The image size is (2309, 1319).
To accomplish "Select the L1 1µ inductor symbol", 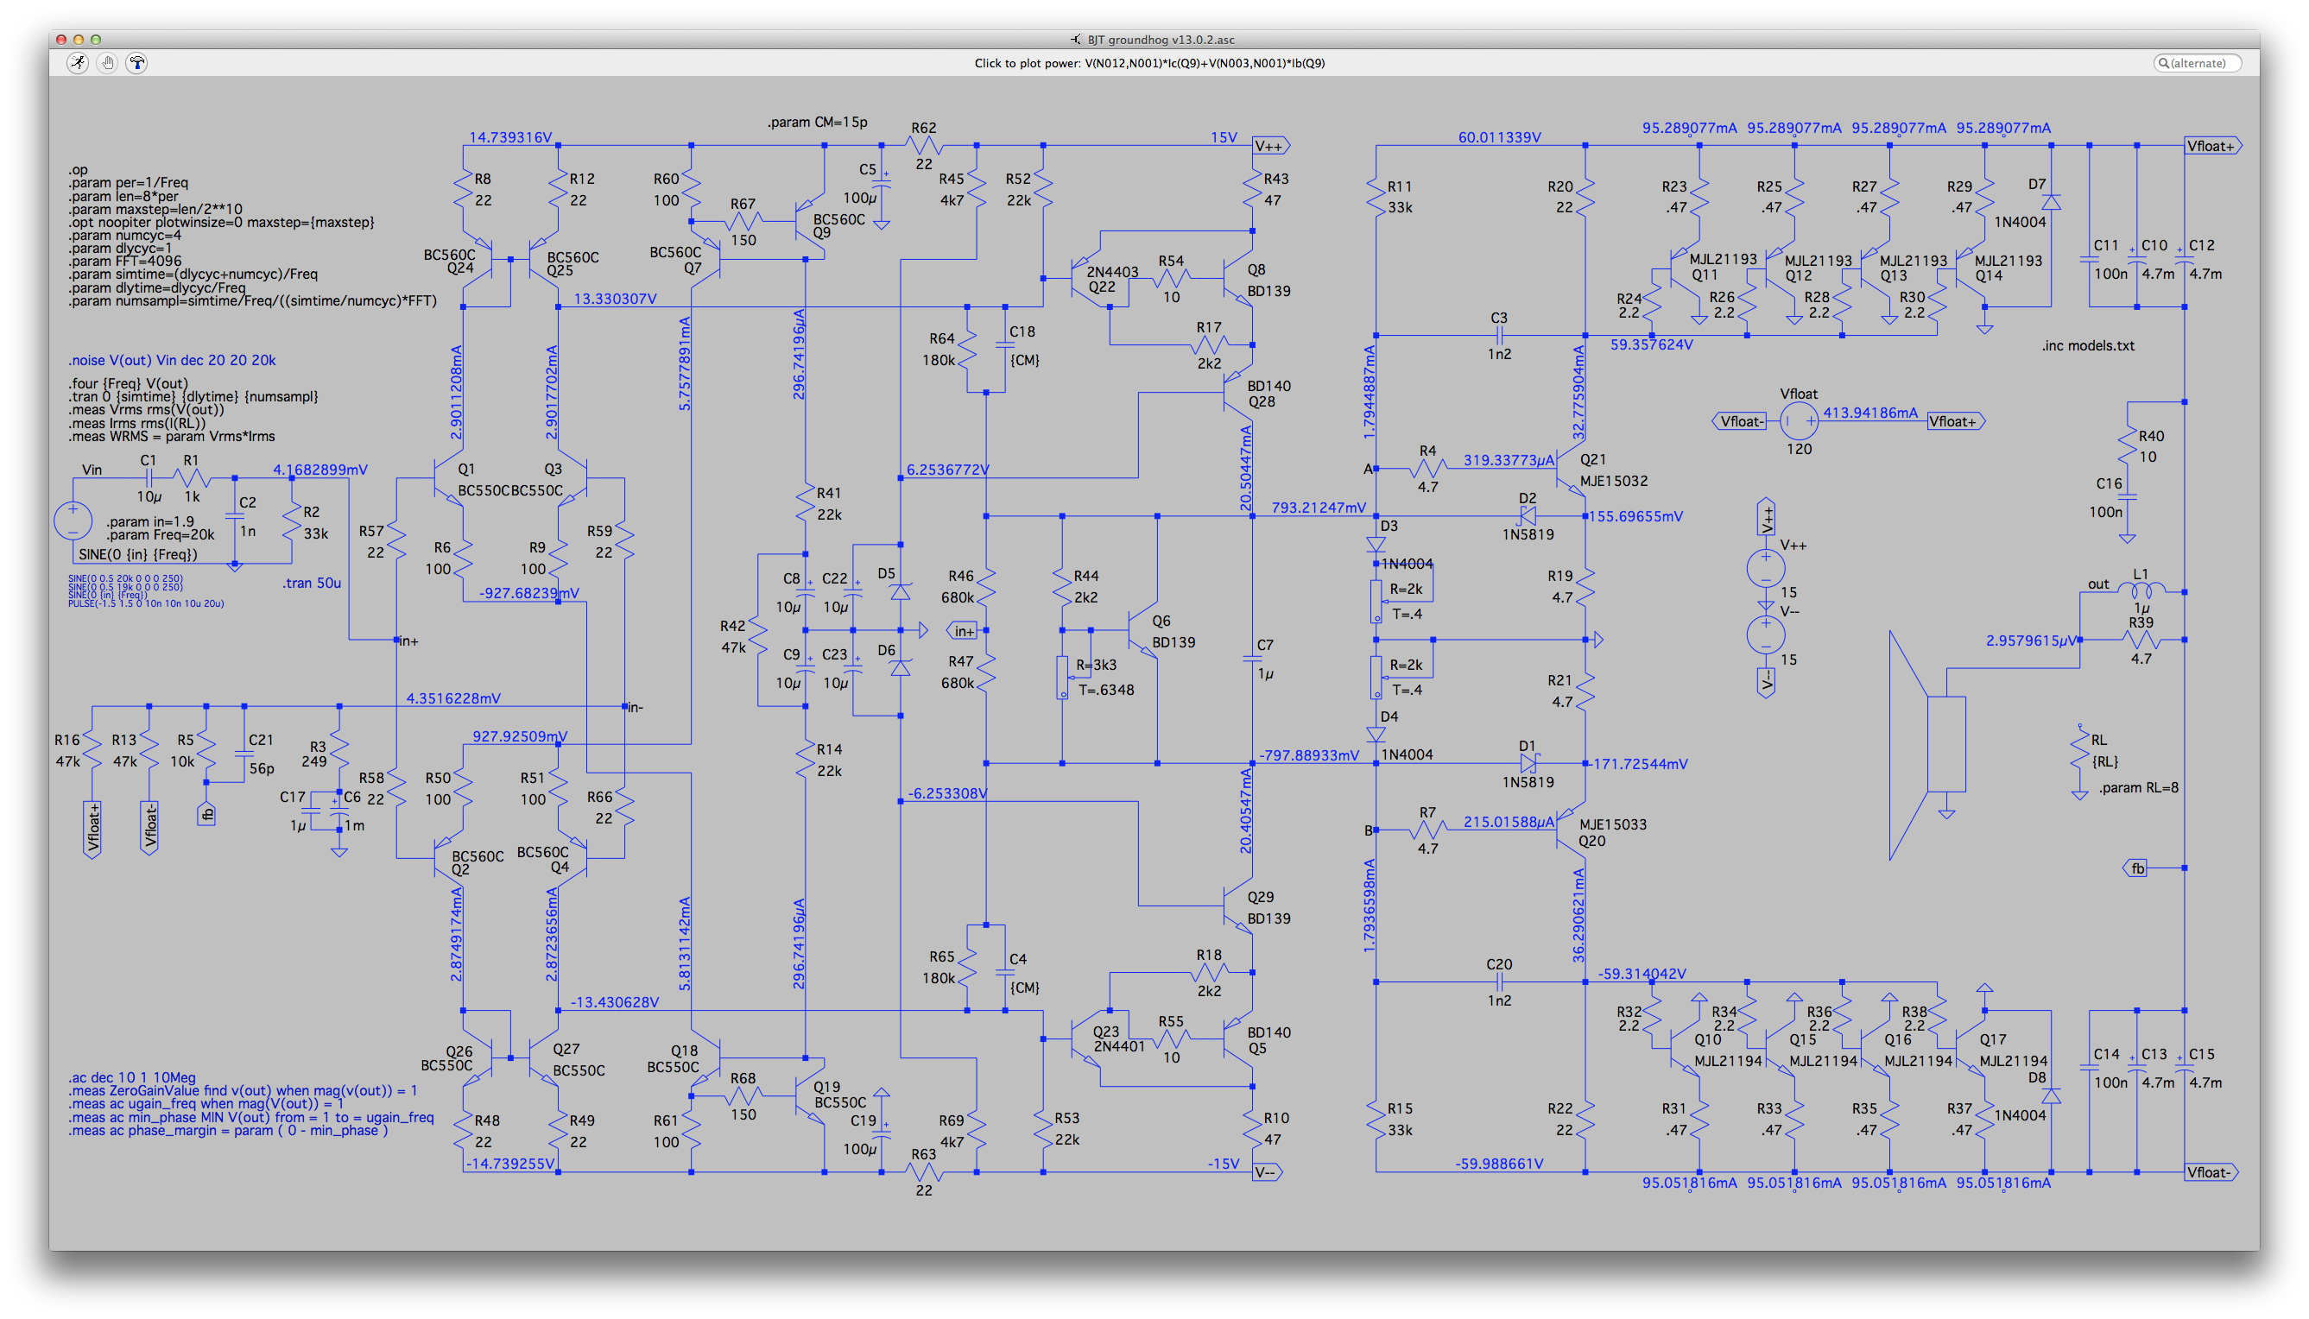I will 2141,590.
